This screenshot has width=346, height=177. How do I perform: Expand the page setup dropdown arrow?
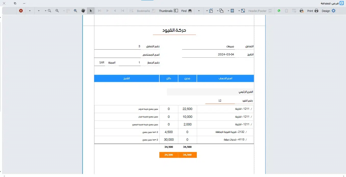click(x=207, y=11)
